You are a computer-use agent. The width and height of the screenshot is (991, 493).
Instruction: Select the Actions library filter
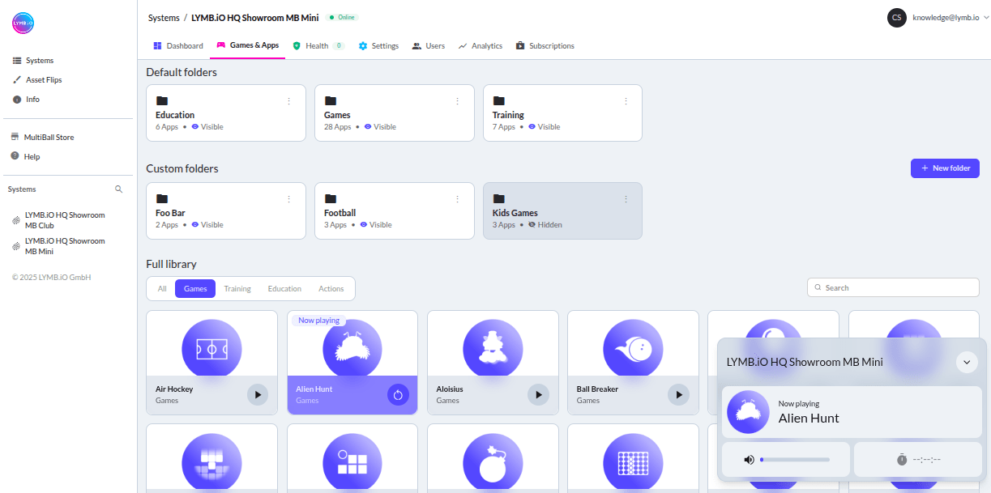331,289
